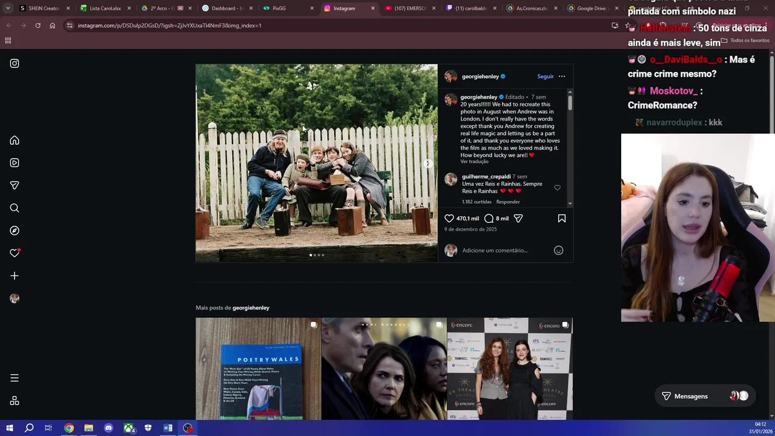Open Windows taskbar search
Image resolution: width=775 pixels, height=436 pixels.
pyautogui.click(x=29, y=428)
